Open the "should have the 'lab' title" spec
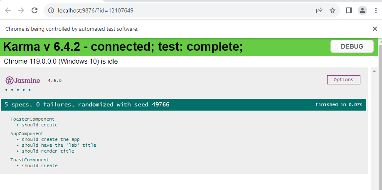The height and width of the screenshot is (190, 382). coord(59,145)
